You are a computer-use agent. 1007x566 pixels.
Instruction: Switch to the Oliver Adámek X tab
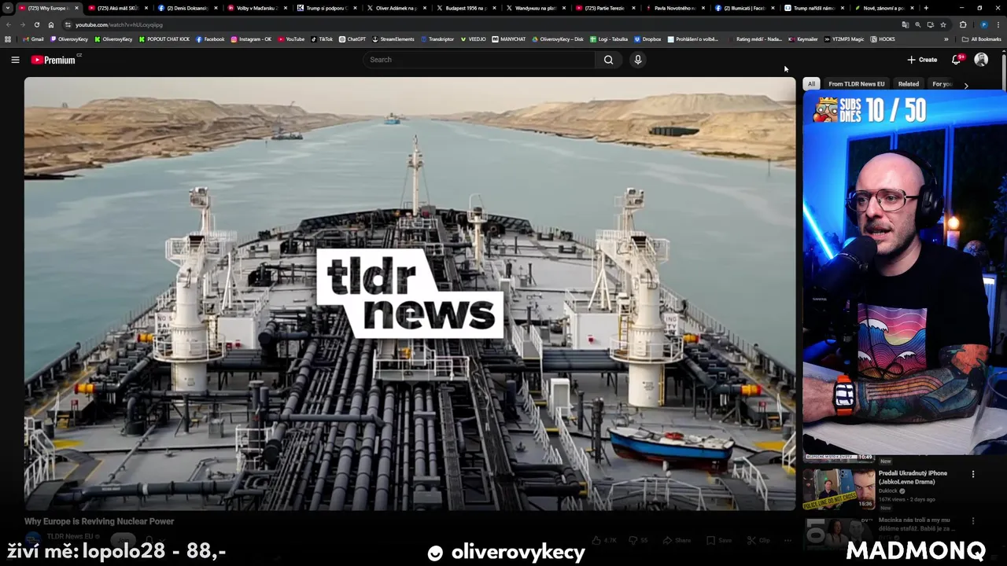[x=397, y=8]
